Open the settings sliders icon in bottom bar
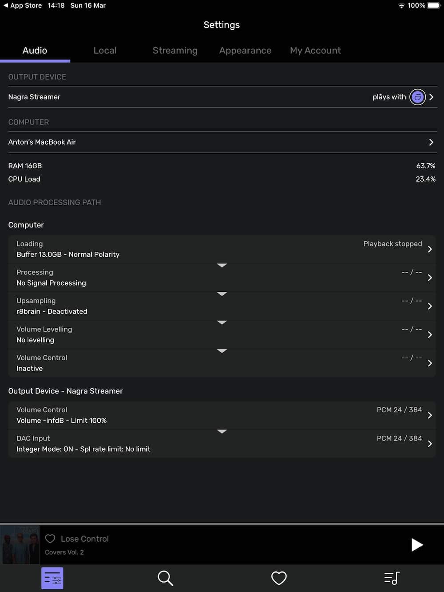This screenshot has height=592, width=444. pyautogui.click(x=52, y=578)
